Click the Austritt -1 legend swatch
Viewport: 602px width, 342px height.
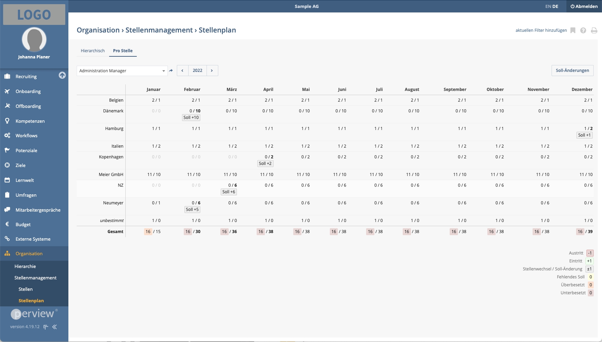pyautogui.click(x=590, y=253)
